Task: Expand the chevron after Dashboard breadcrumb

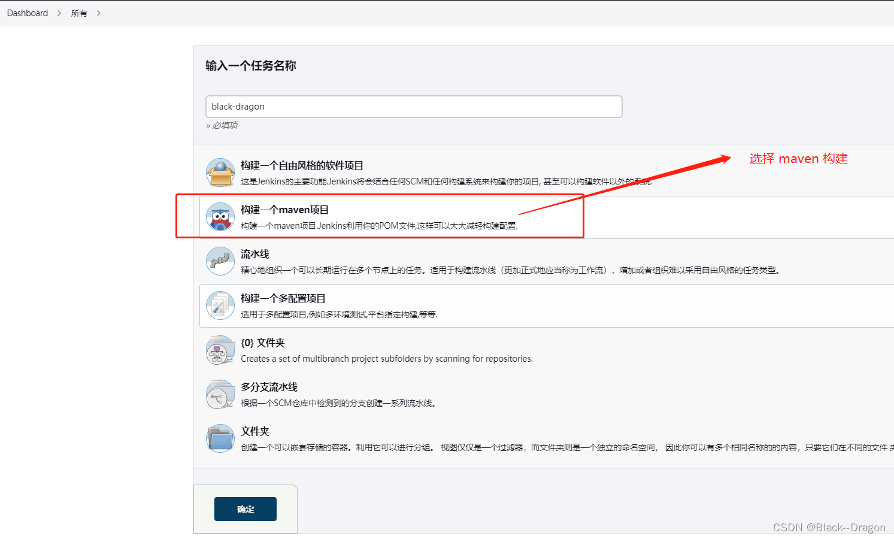Action: (x=58, y=13)
